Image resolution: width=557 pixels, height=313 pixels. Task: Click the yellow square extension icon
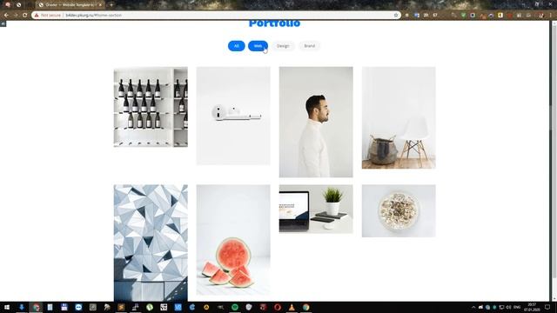click(500, 16)
